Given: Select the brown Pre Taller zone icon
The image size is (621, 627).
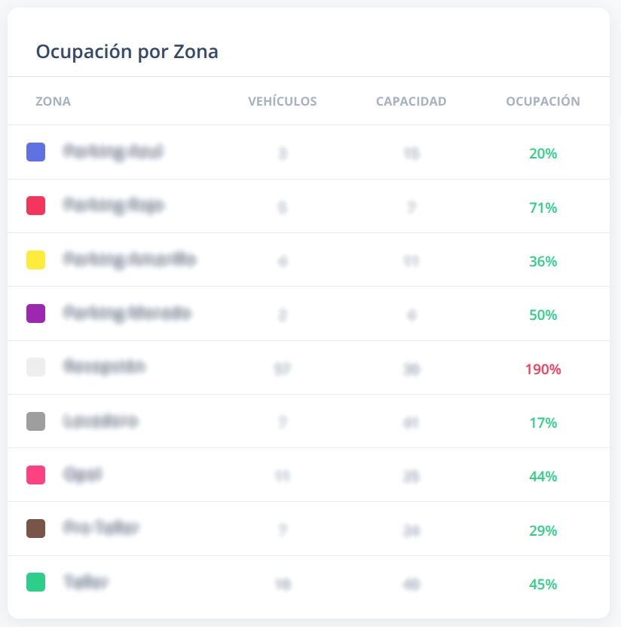Looking at the screenshot, I should [35, 529].
